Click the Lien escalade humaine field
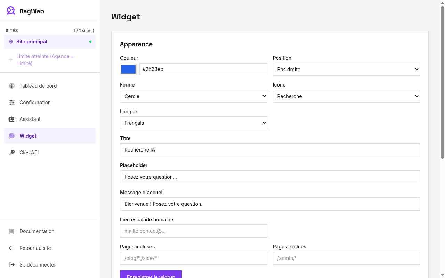The image size is (445, 278). point(194,231)
